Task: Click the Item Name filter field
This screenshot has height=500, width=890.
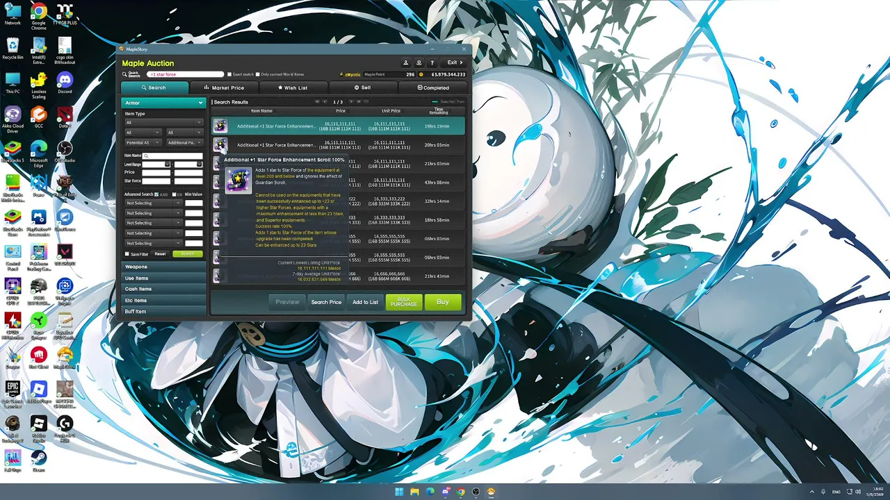Action: pos(172,156)
